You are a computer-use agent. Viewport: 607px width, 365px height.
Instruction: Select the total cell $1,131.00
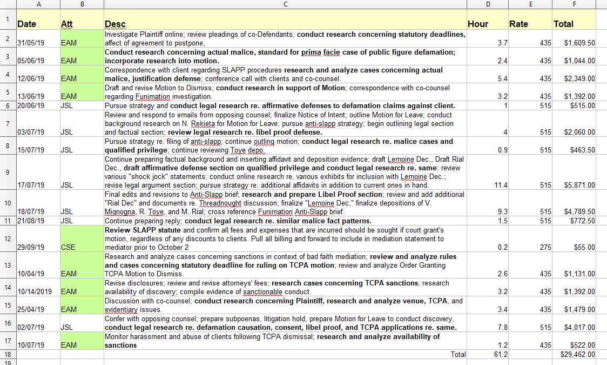(574, 265)
